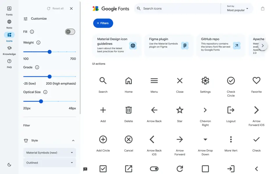Click the feedback icon at bottom
279x174 pixels.
(85, 169)
